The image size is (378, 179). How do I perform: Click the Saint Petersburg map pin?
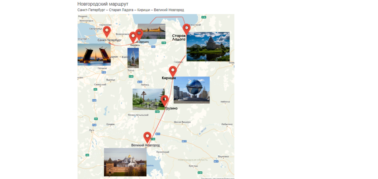click(x=107, y=32)
